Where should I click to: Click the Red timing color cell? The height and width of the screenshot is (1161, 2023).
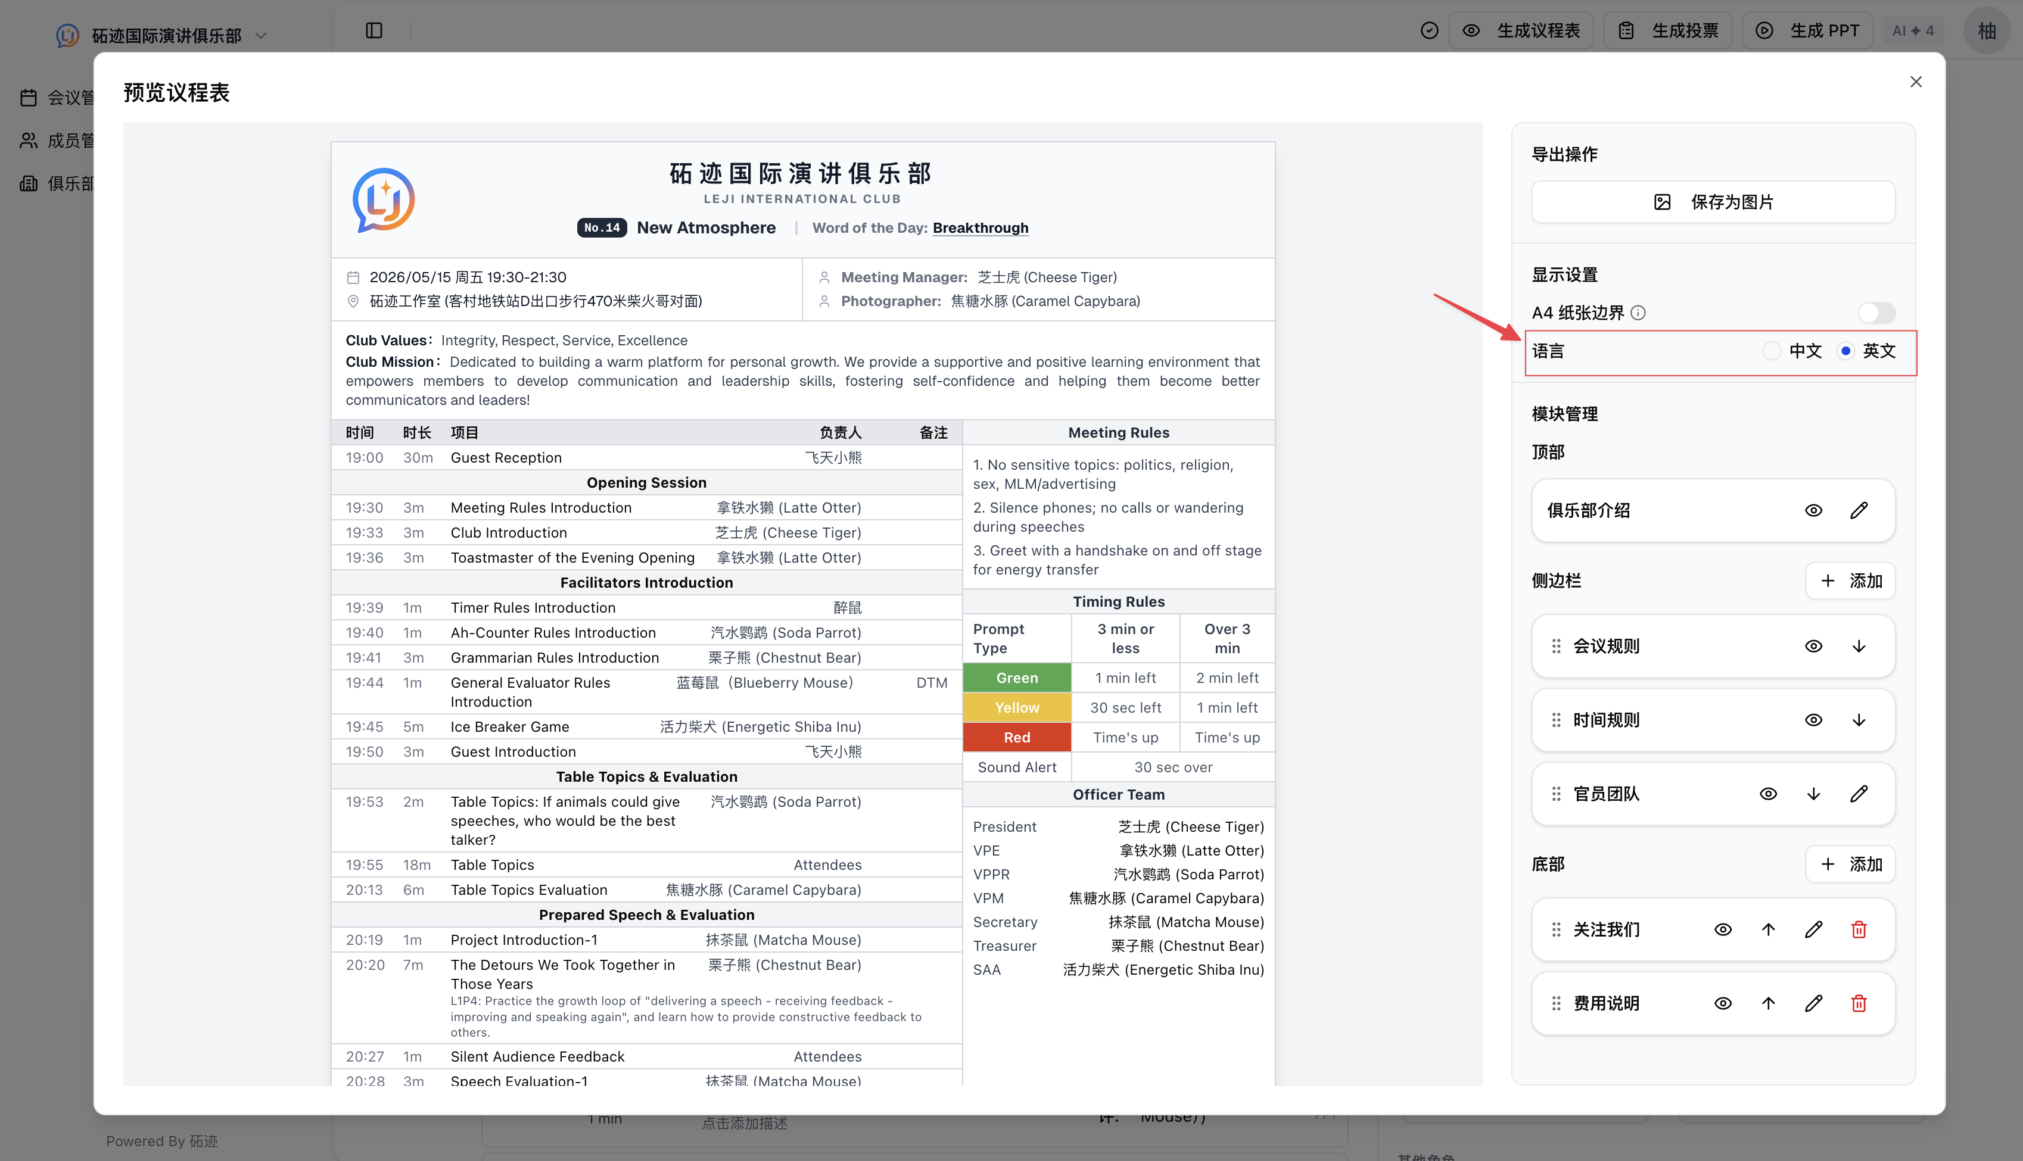1017,737
